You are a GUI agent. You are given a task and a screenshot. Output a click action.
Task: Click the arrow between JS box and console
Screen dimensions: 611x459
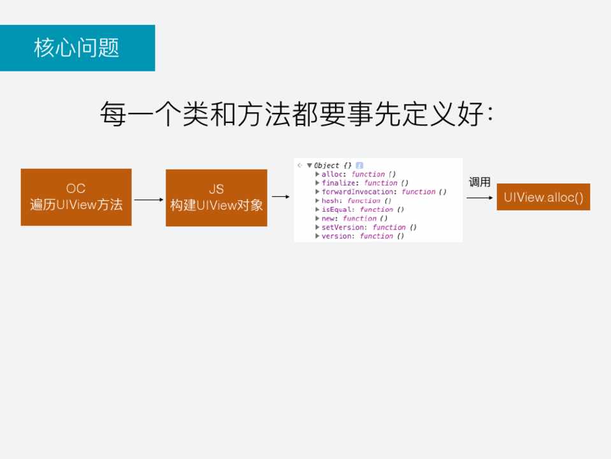280,197
